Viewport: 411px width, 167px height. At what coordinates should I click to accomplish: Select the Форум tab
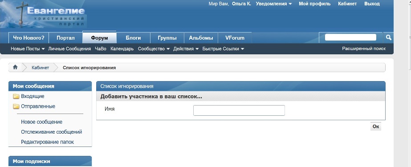click(x=99, y=37)
